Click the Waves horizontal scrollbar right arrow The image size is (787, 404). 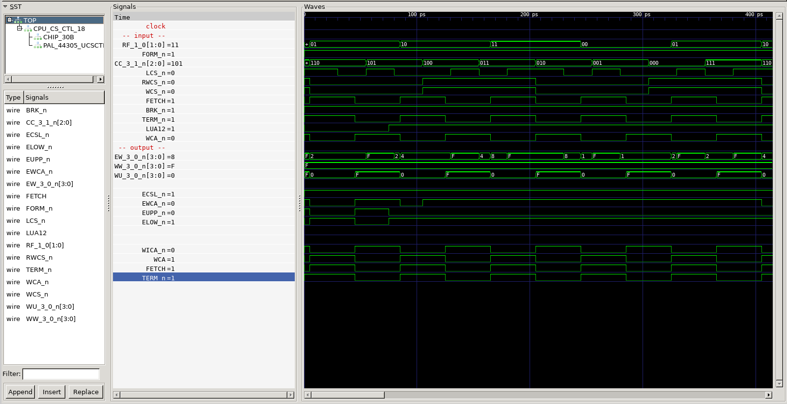[x=769, y=395]
